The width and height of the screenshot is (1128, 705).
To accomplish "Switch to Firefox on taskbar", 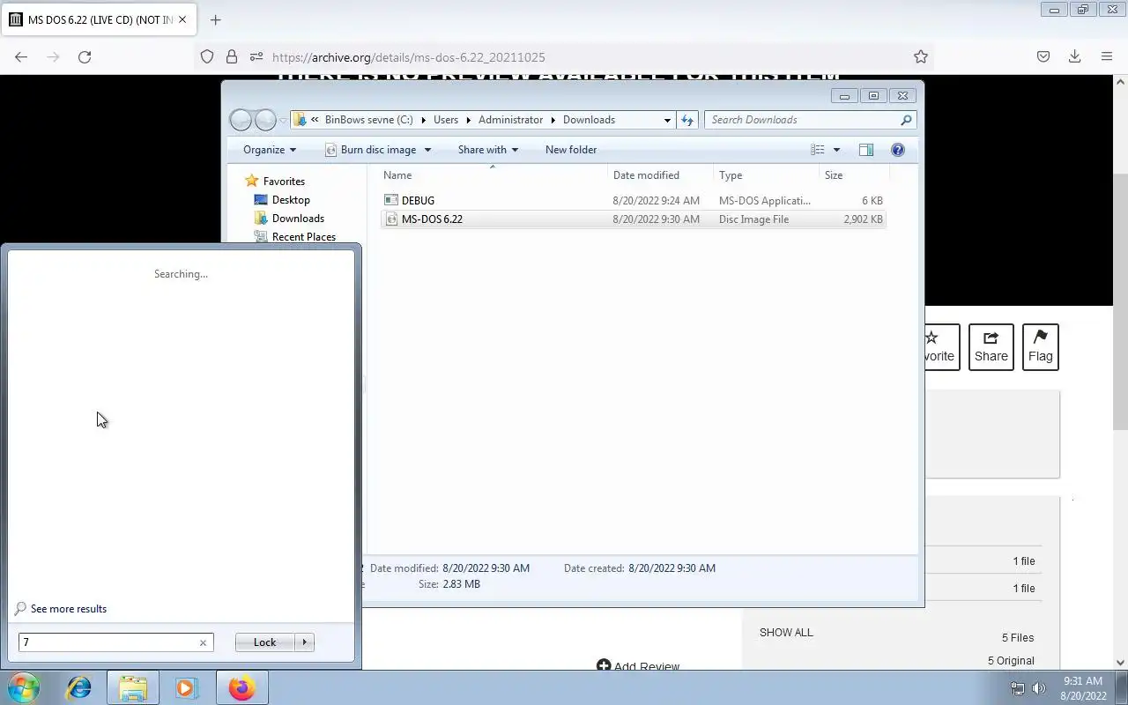I will [x=241, y=687].
